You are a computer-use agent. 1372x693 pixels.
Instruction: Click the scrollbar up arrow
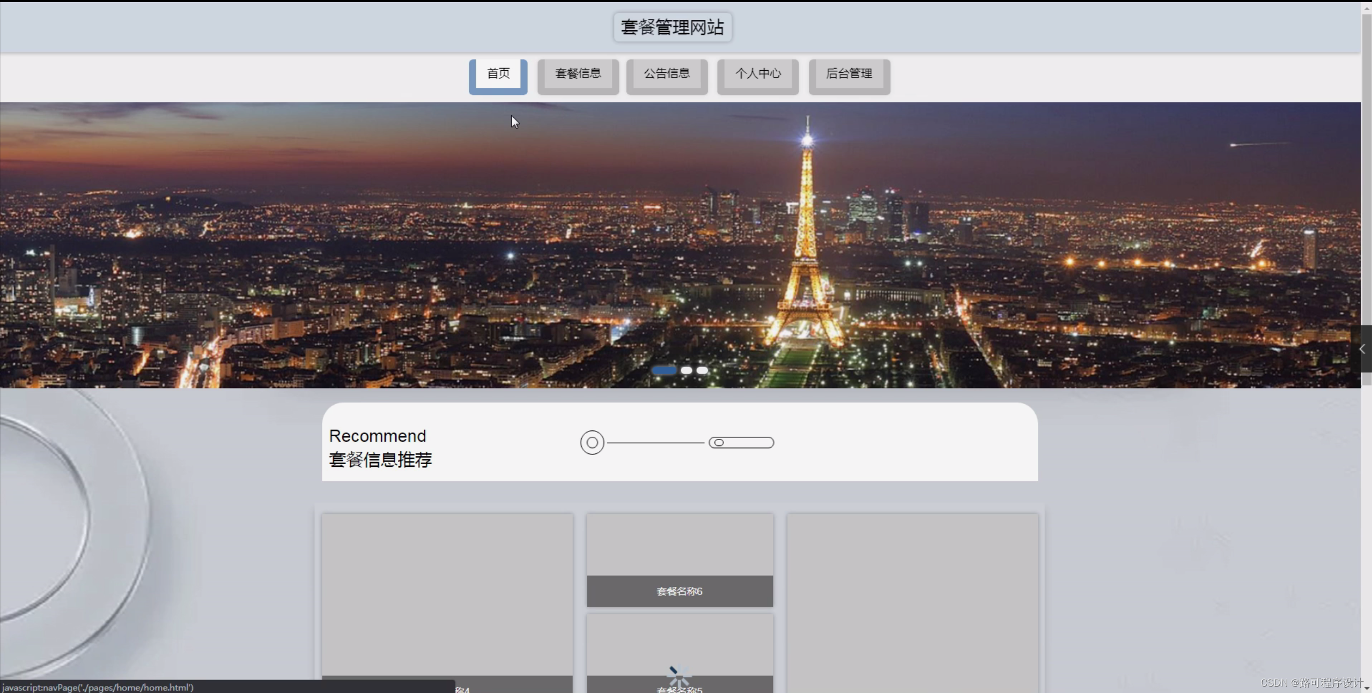point(1366,9)
